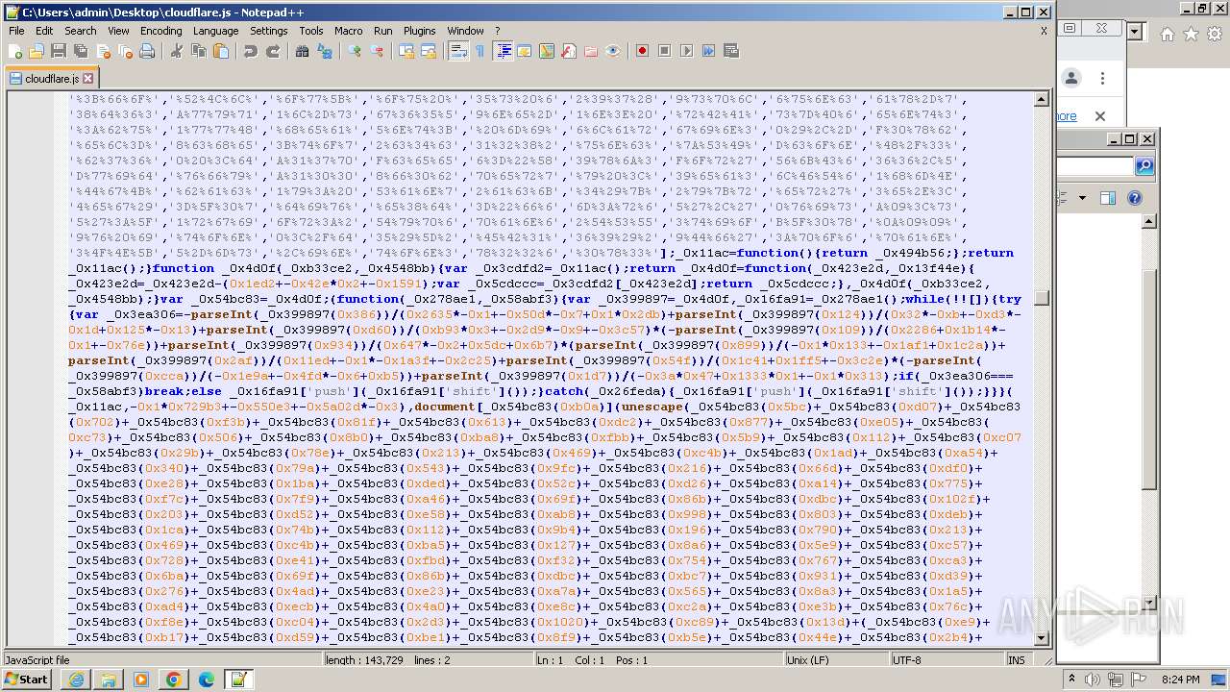The image size is (1230, 692).
Task: Show hidden system tray icons
Action: [1072, 680]
